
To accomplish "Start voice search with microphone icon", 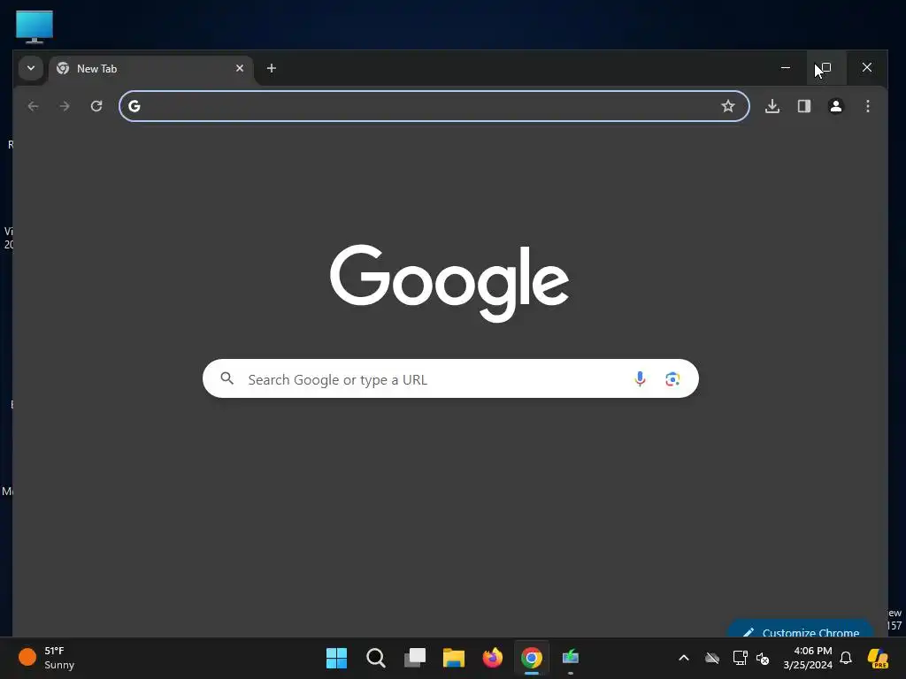I will coord(640,378).
